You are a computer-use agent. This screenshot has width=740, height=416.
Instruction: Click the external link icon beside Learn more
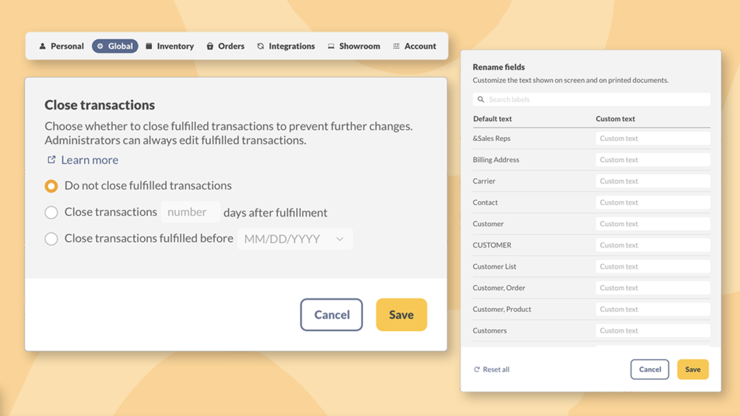click(x=51, y=159)
